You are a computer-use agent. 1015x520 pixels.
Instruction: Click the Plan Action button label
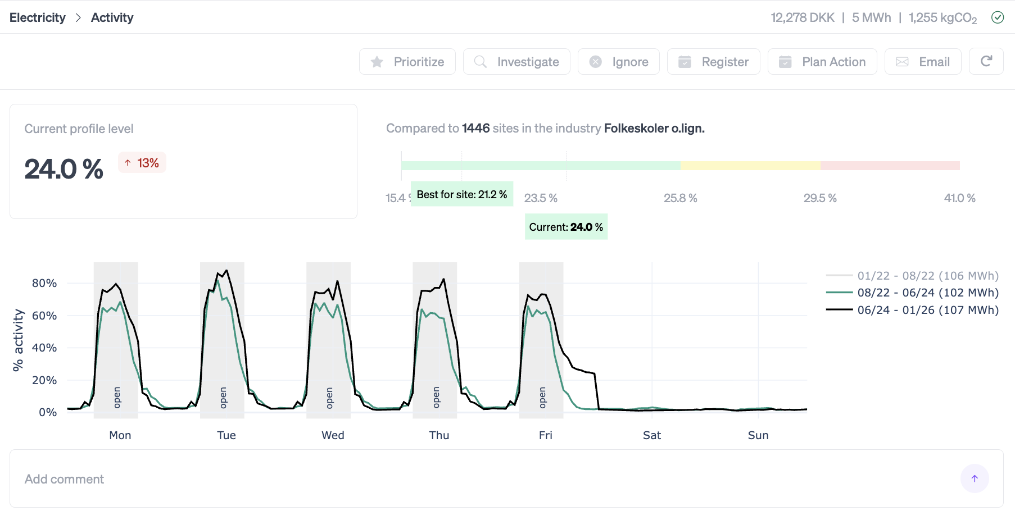pyautogui.click(x=833, y=62)
